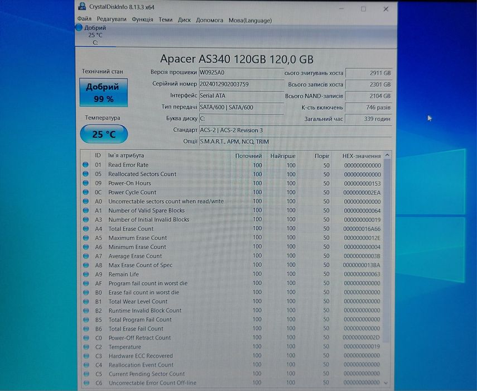Close the CrystalDiskInfo window
This screenshot has width=477, height=391.
[x=386, y=9]
